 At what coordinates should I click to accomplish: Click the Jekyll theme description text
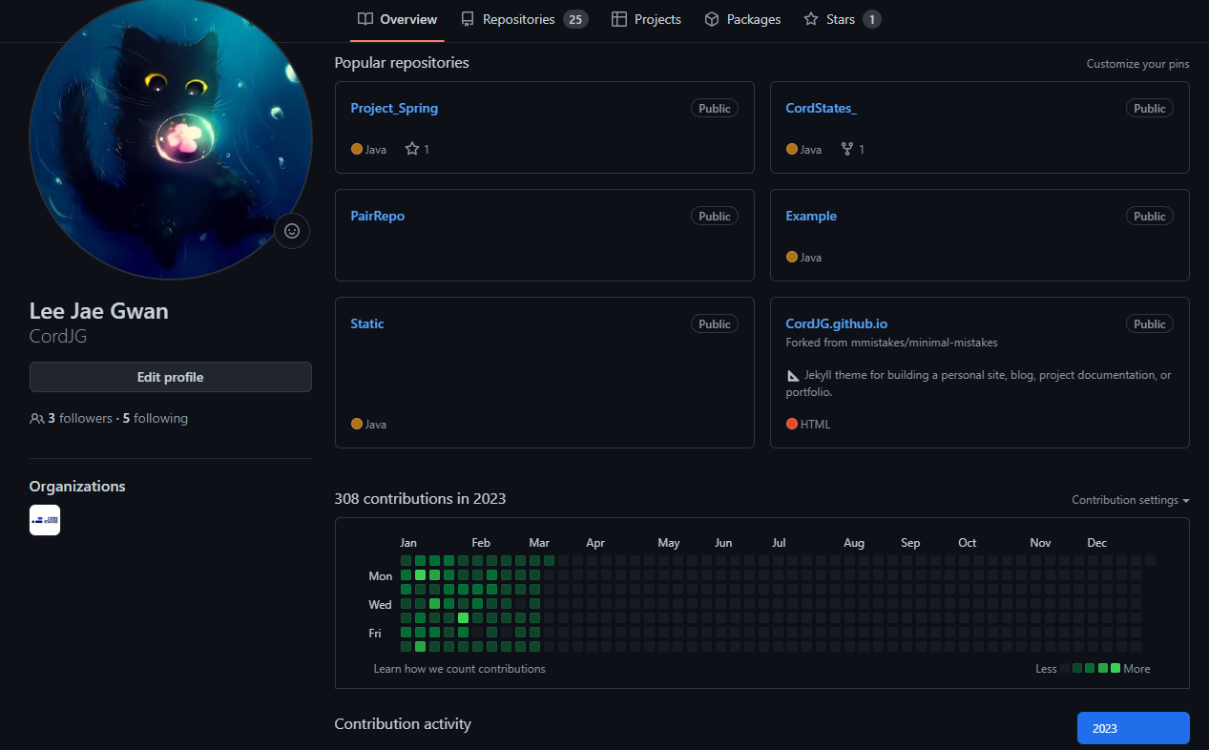point(978,384)
